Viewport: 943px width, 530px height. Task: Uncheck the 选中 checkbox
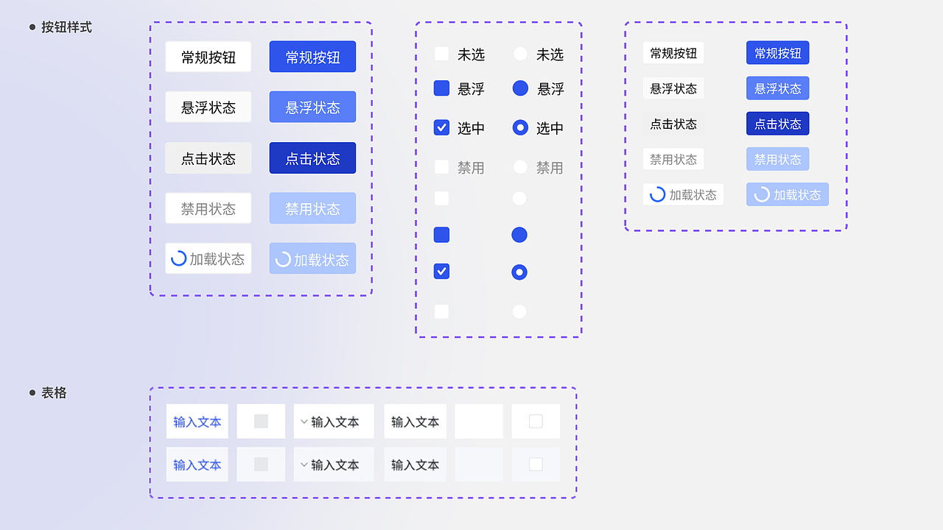(441, 127)
